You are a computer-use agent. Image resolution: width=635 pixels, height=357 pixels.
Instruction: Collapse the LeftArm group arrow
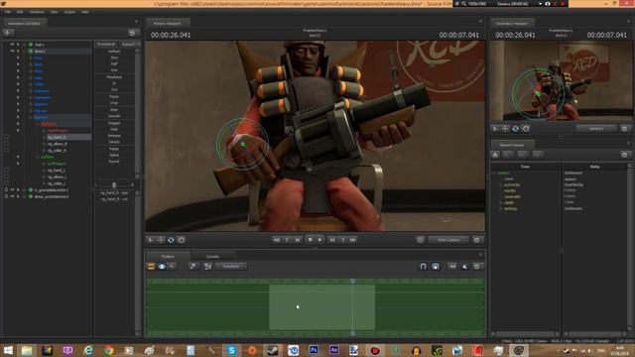pos(18,157)
